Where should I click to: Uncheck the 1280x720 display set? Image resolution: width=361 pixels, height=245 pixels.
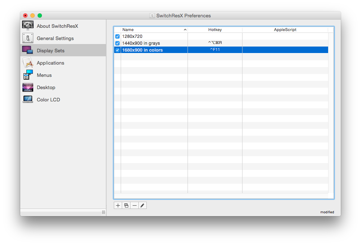pos(117,36)
